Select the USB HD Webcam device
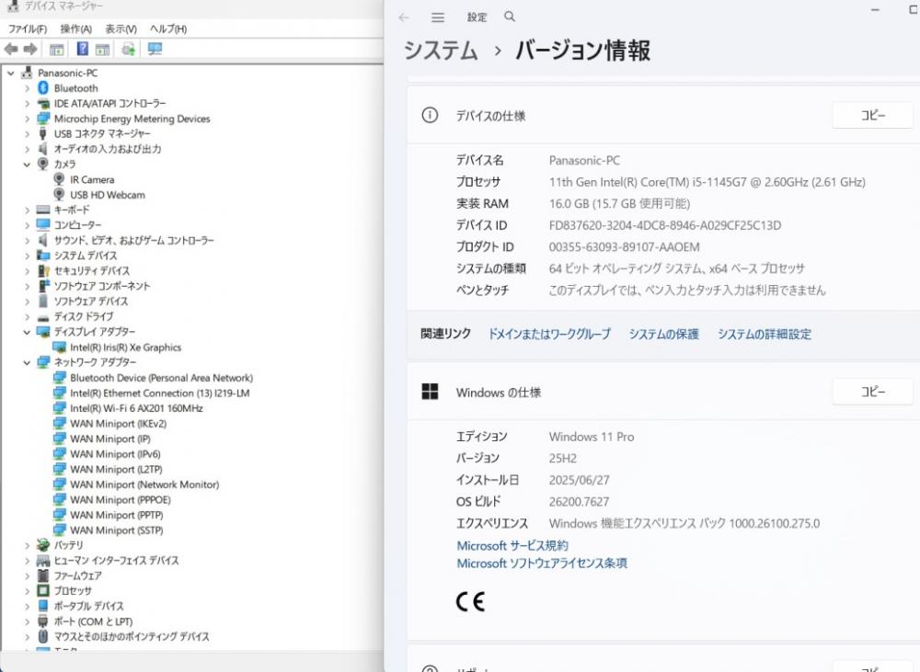 coord(108,195)
